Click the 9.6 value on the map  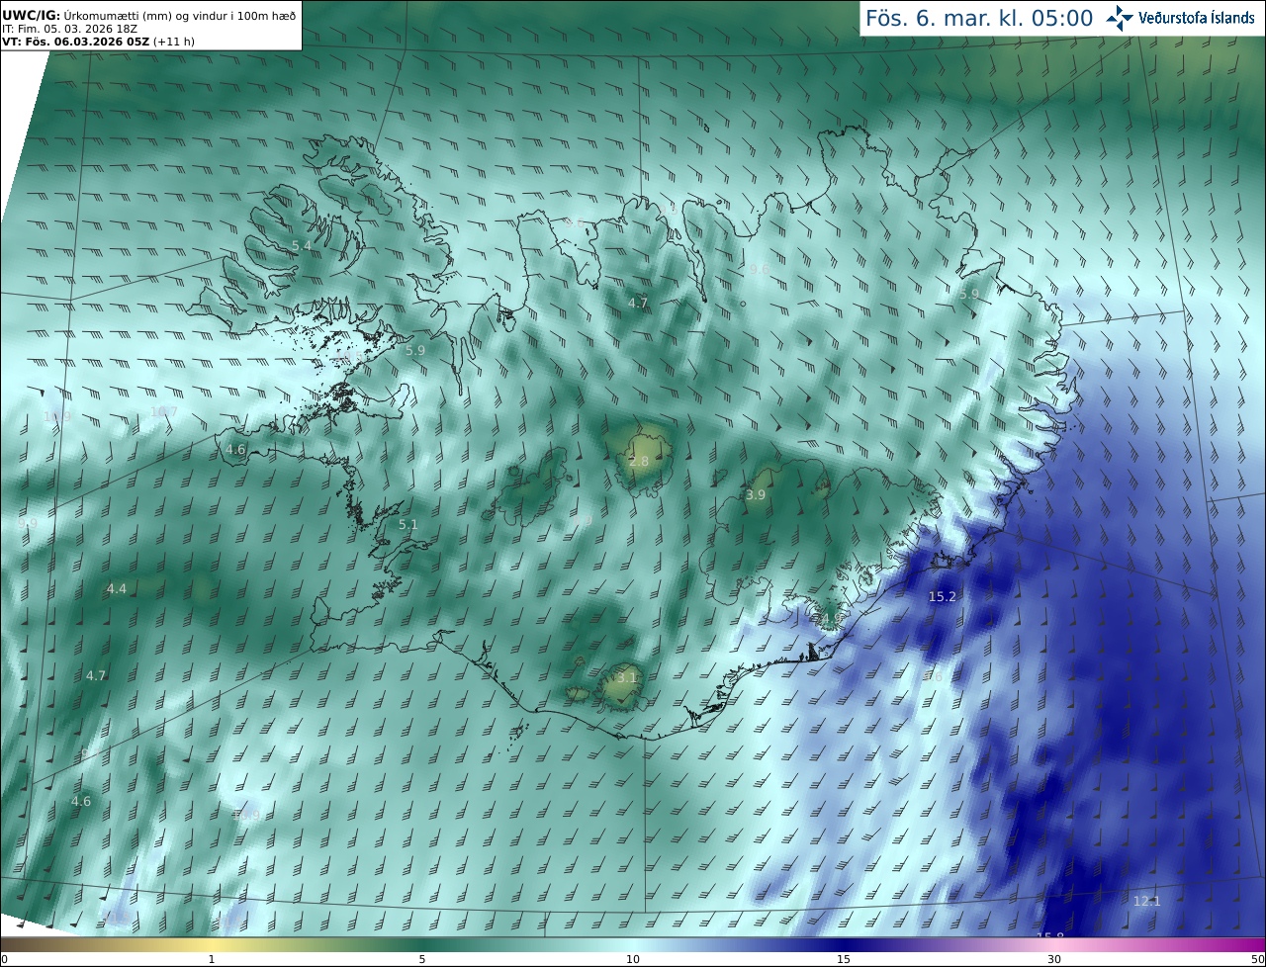(760, 269)
